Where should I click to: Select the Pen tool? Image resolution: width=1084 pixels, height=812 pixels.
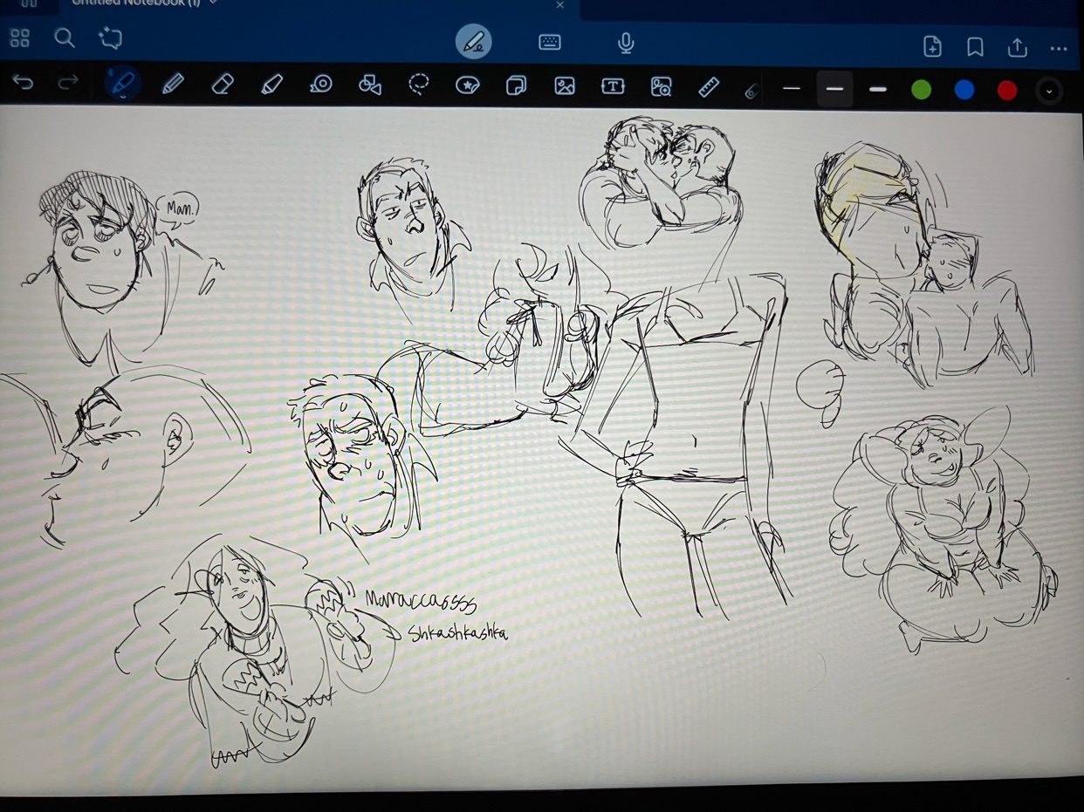(123, 84)
